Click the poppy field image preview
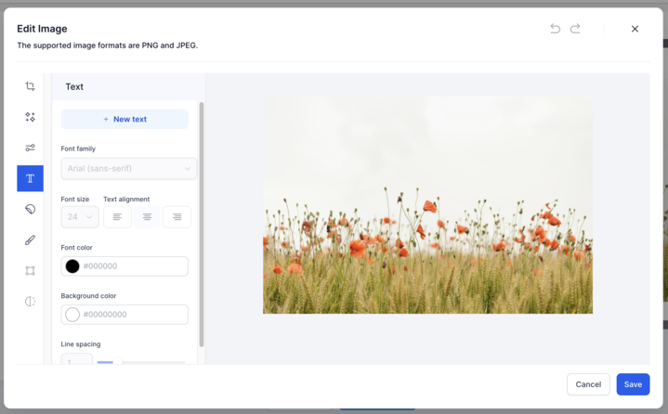This screenshot has height=414, width=668. click(427, 204)
